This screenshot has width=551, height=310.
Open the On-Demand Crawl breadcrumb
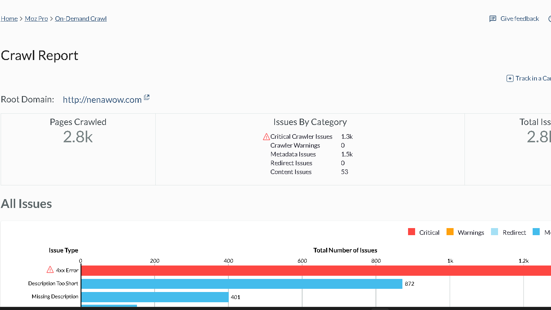(x=80, y=18)
